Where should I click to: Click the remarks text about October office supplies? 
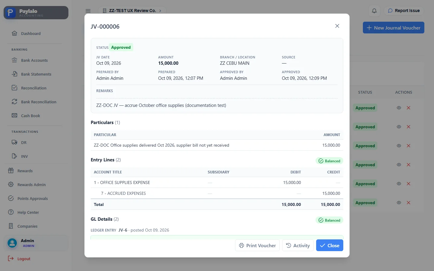tap(161, 105)
